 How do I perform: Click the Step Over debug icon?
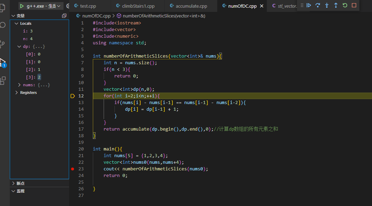pos(318,5)
